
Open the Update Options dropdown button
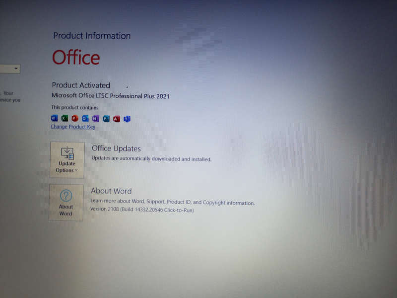(67, 160)
